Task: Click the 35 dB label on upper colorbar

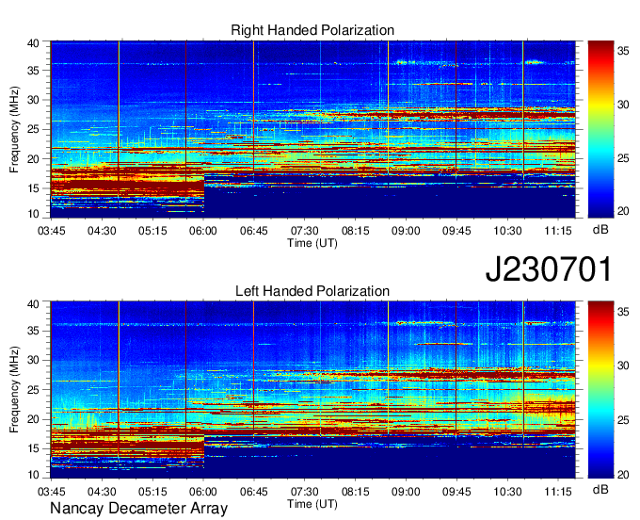Action: pyautogui.click(x=623, y=51)
